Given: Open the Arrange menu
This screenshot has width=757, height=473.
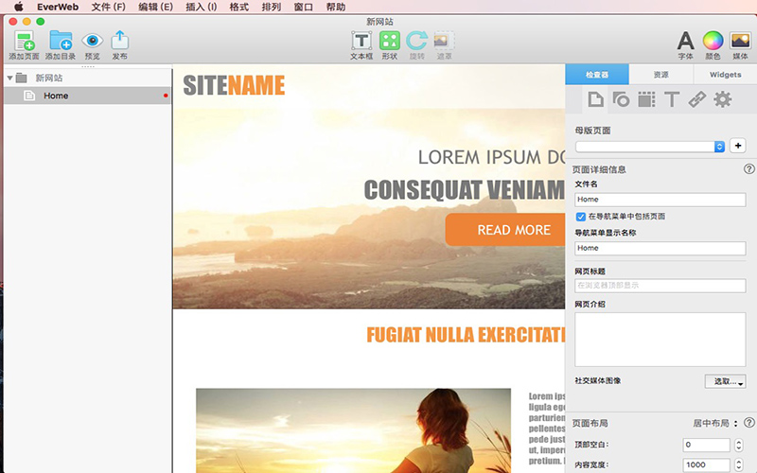Looking at the screenshot, I should (x=272, y=7).
